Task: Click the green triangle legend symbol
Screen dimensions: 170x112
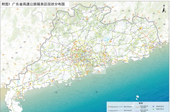Action: tap(153, 109)
